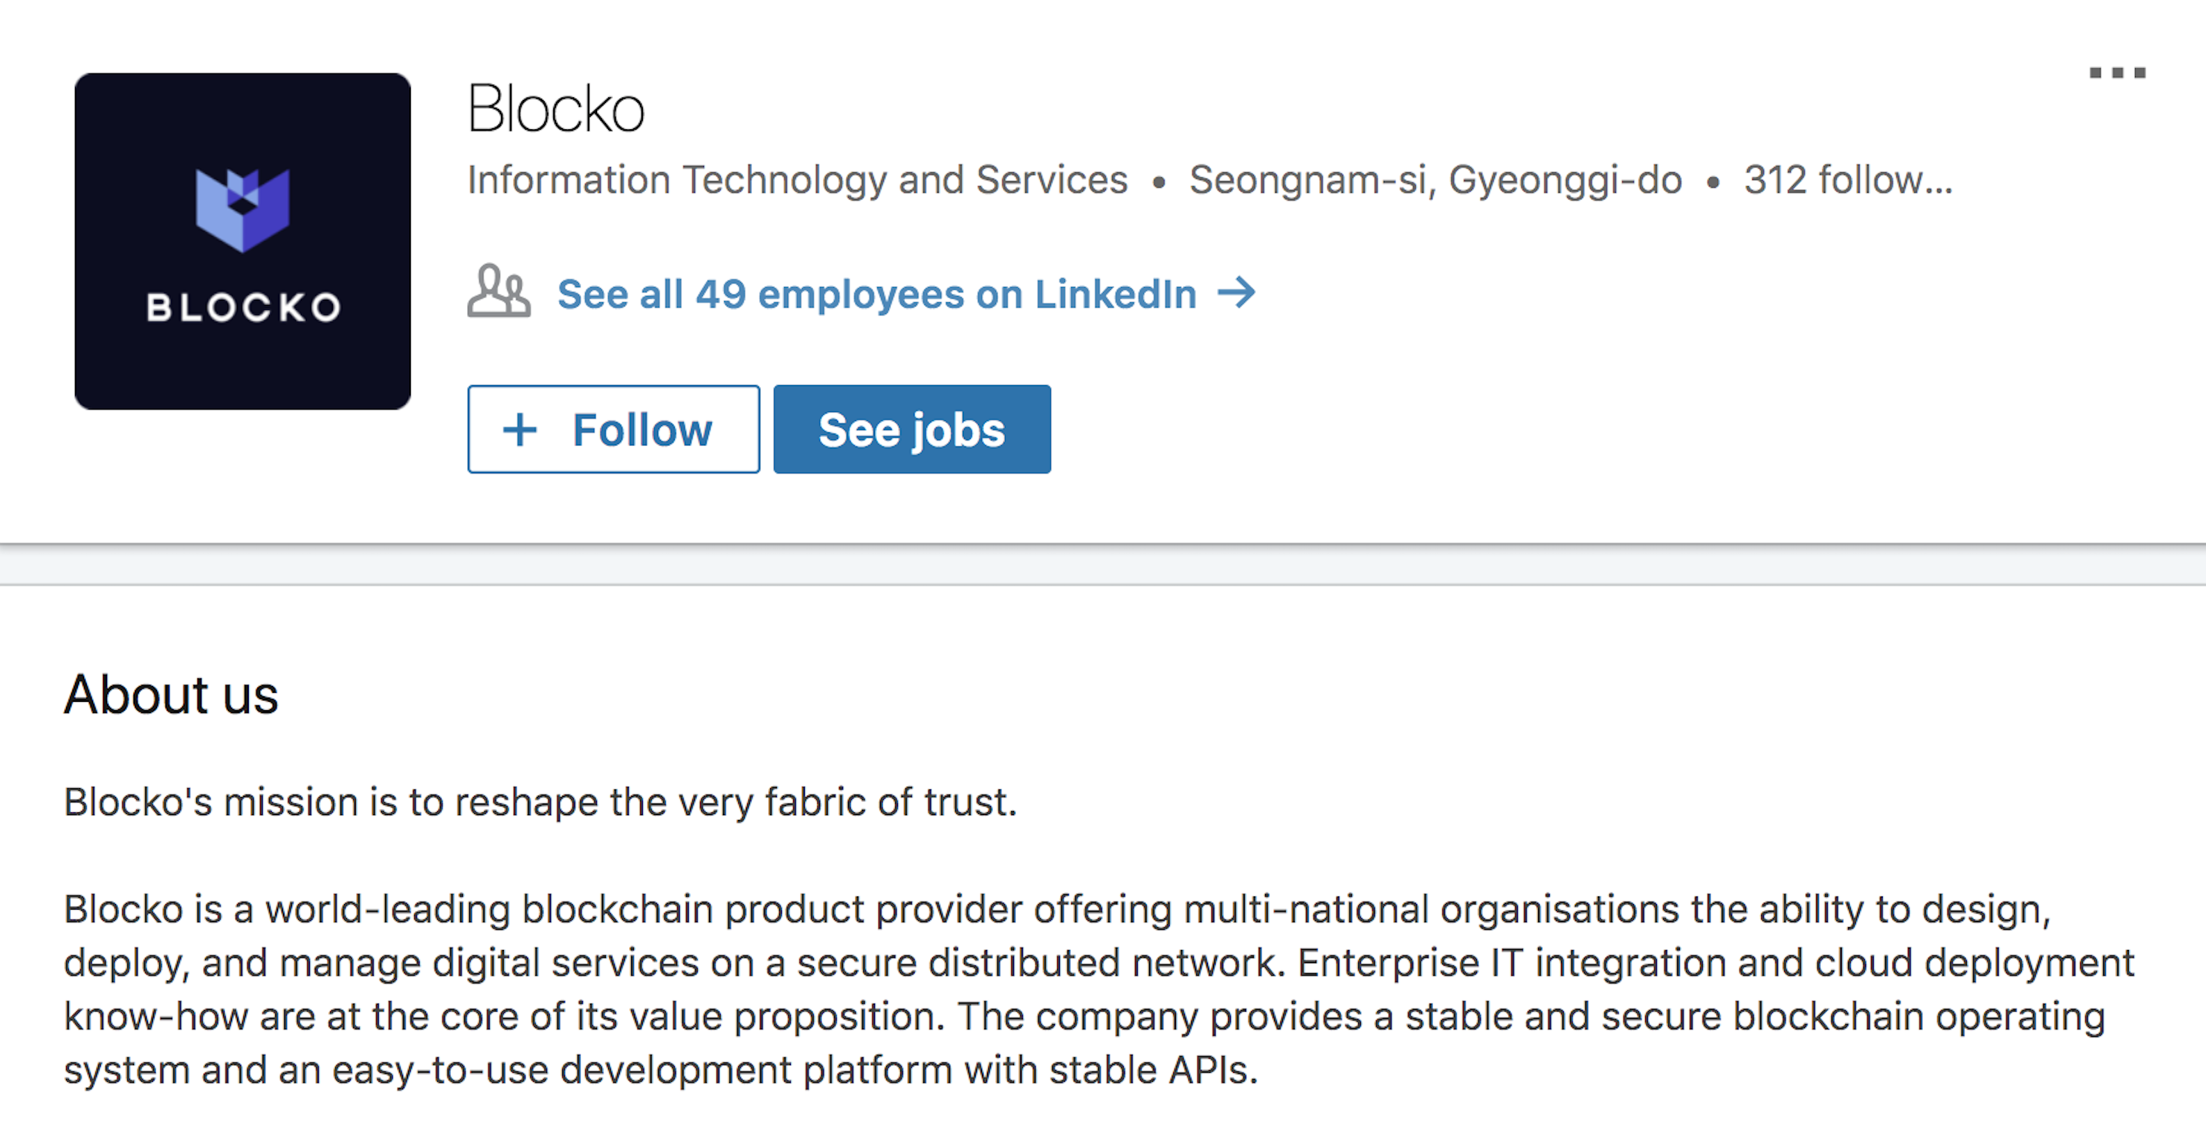The image size is (2206, 1141).
Task: Click the white BLOCKO wordmark in logo
Action: click(x=243, y=308)
